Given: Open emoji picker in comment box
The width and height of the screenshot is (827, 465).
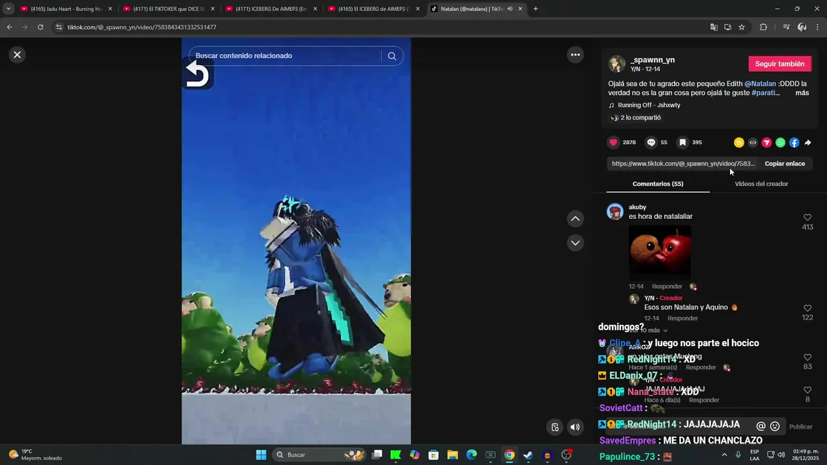Looking at the screenshot, I should pos(775,426).
